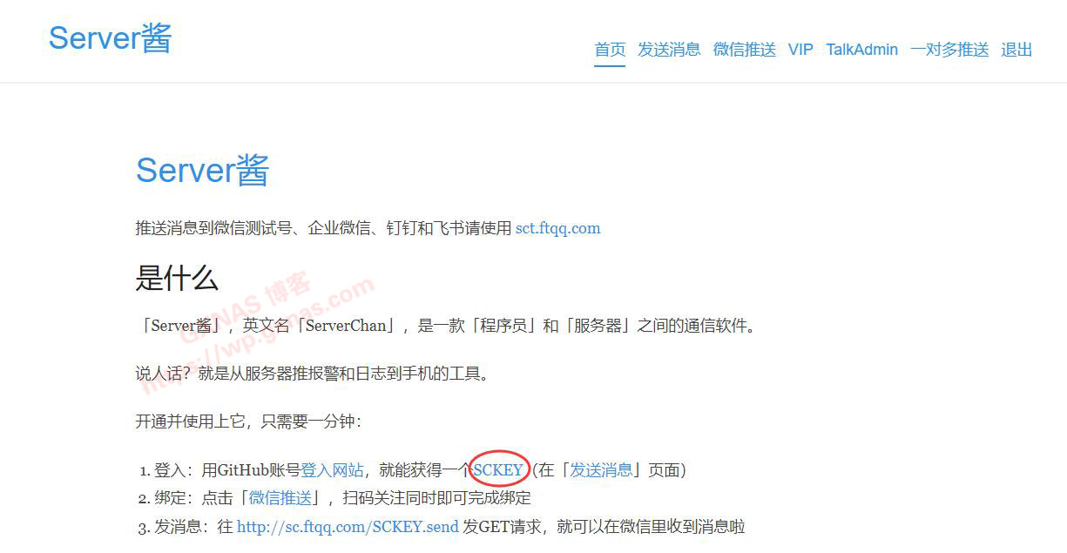Click the 是什么 section heading
The width and height of the screenshot is (1067, 553).
pyautogui.click(x=177, y=279)
